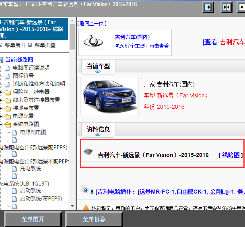This screenshot has height=227, width=245.
Task: Click the sidebar scrollbar up arrow
Action: (x=72, y=21)
